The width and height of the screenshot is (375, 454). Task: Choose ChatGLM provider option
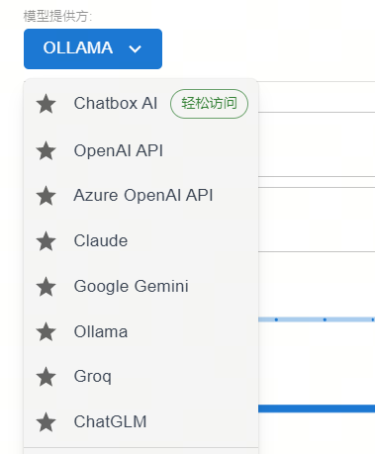click(141, 422)
